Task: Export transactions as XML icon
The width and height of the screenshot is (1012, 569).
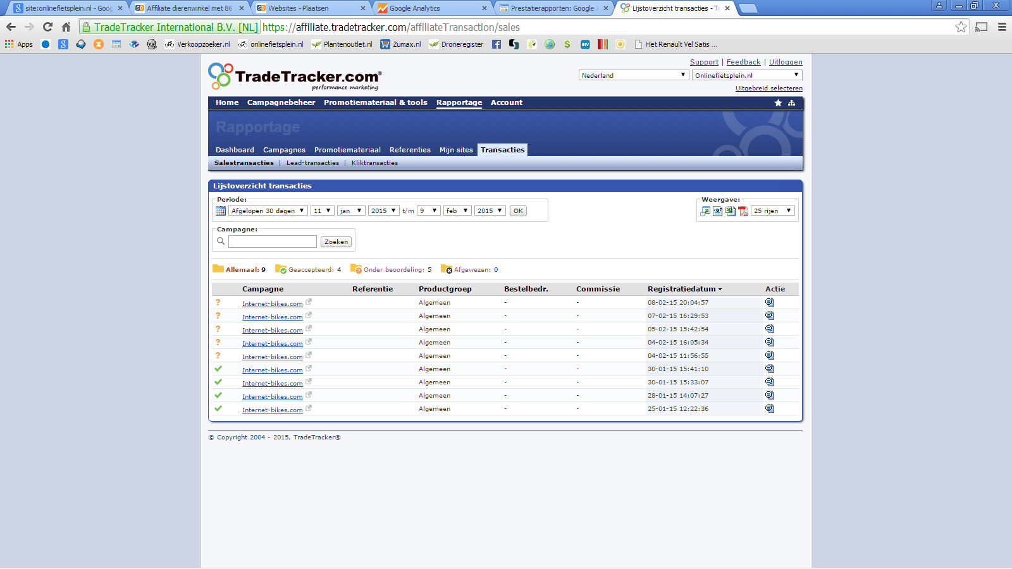Action: 718,211
